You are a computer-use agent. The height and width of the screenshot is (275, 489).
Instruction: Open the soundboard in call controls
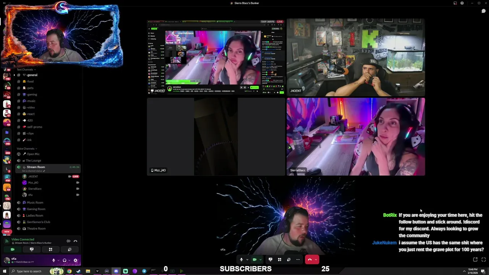[x=288, y=260]
